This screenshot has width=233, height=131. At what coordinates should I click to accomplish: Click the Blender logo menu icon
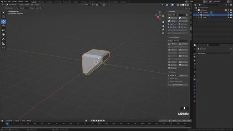pyautogui.click(x=2, y=1)
